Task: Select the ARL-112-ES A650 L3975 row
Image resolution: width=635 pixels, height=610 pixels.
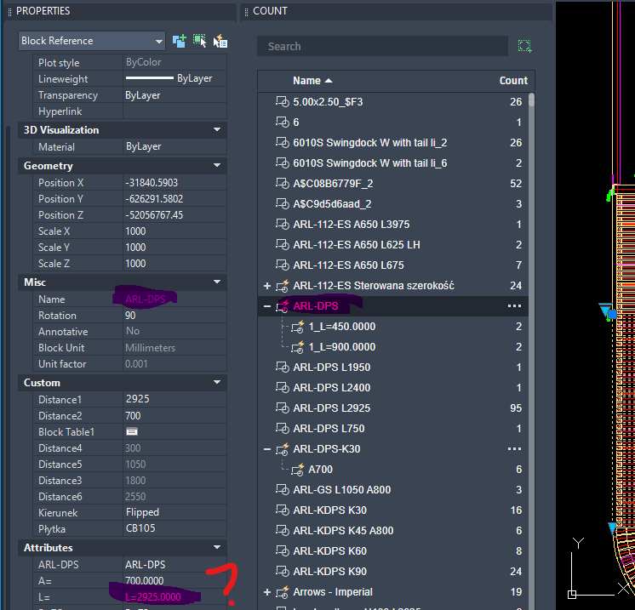Action: click(x=392, y=225)
